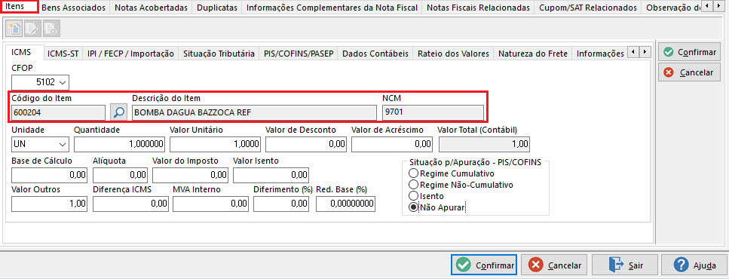Select the ICMS tab
This screenshot has height=279, width=729.
[24, 53]
